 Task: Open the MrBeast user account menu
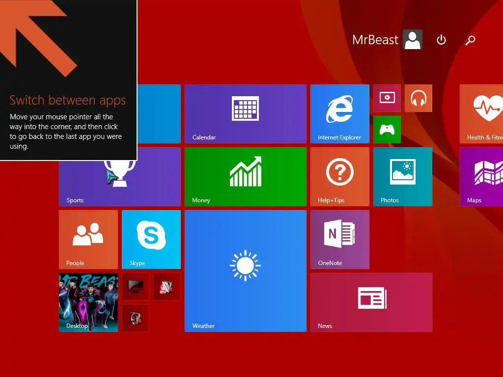tap(387, 40)
